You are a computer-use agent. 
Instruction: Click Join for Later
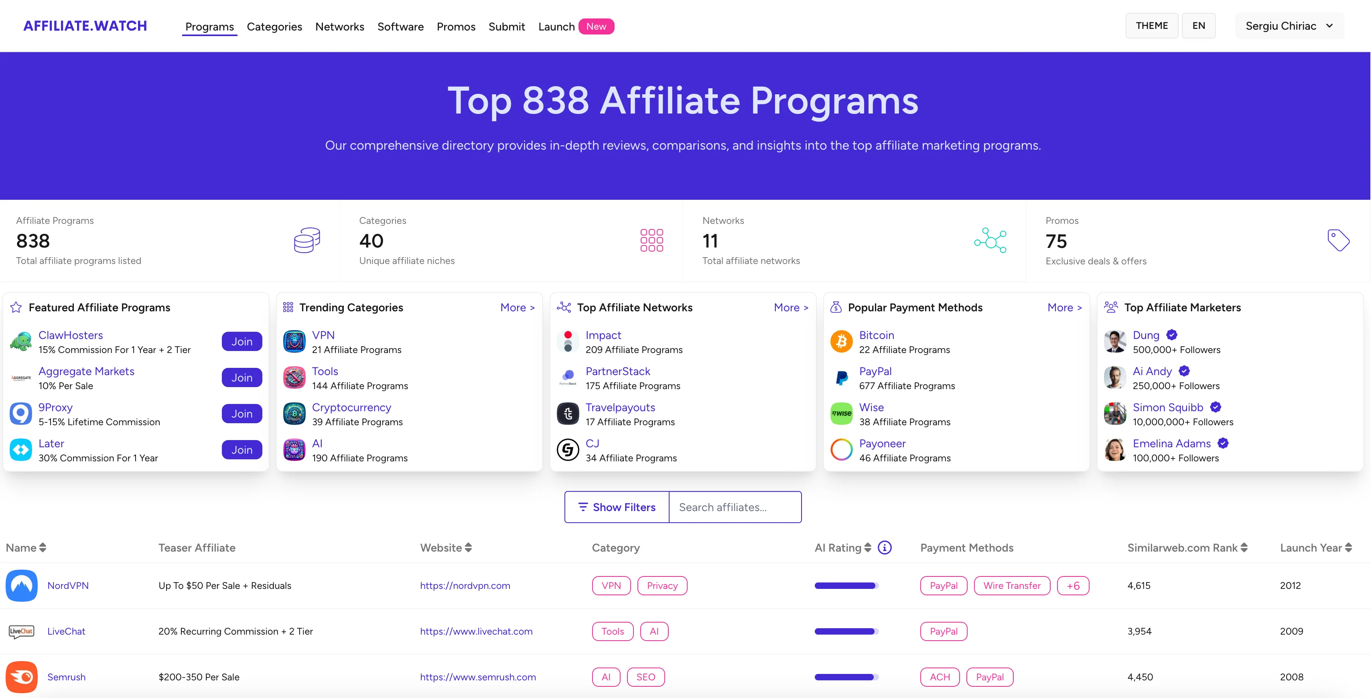point(242,450)
